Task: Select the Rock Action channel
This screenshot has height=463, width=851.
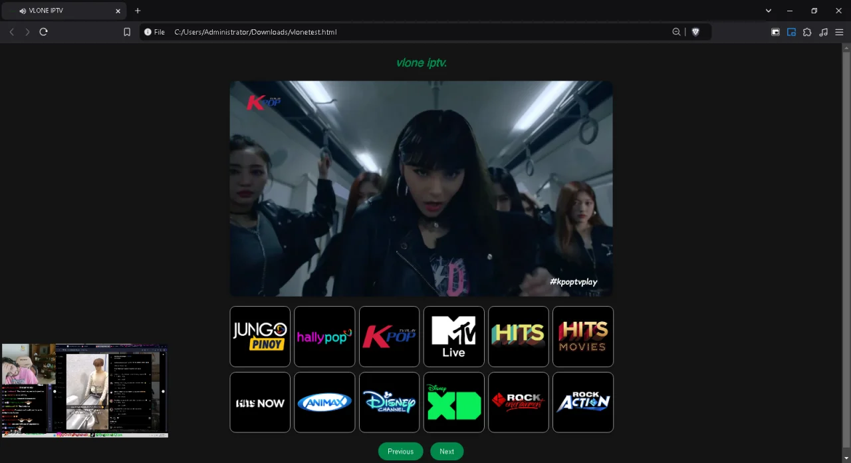Action: pos(582,402)
